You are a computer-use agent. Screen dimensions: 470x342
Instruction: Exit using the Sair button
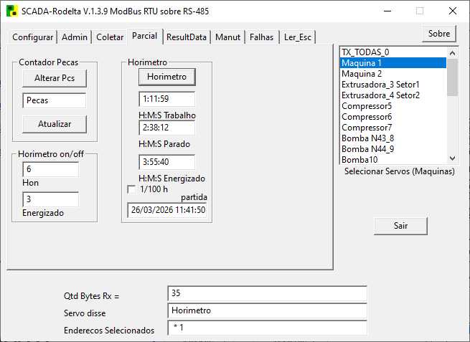[400, 225]
